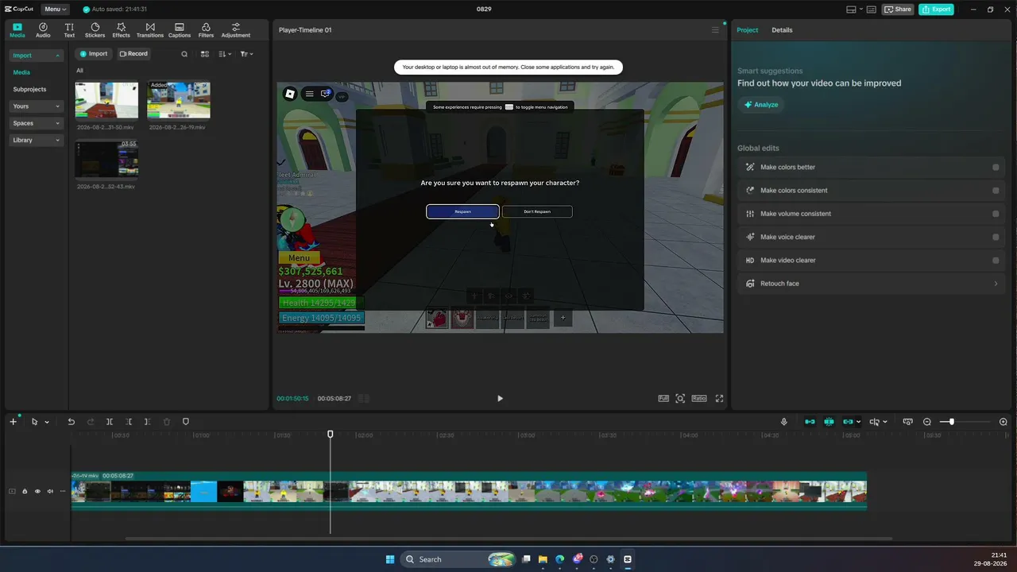Click the plus icon on timeline toolbar
Image resolution: width=1017 pixels, height=572 pixels.
[x=13, y=422]
